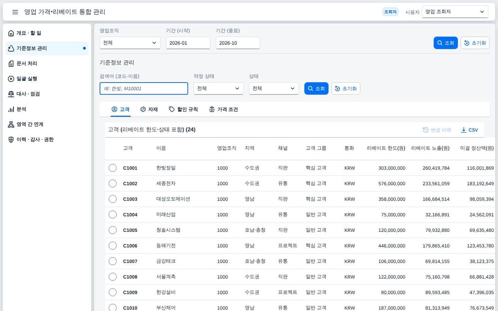This screenshot has height=311, width=498.
Task: Click the 영업조직 column header
Action: coord(227,148)
